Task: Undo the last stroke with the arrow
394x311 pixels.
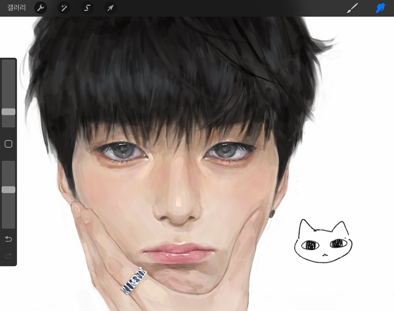Action: tap(9, 239)
